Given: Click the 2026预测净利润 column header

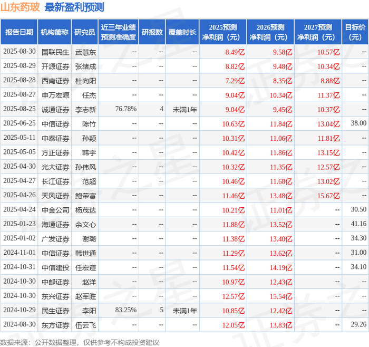Looking at the screenshot, I should click(x=270, y=32).
